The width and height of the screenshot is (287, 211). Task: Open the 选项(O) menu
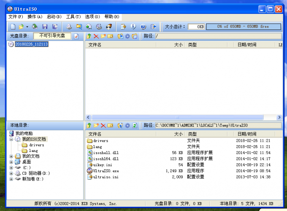click(92, 16)
